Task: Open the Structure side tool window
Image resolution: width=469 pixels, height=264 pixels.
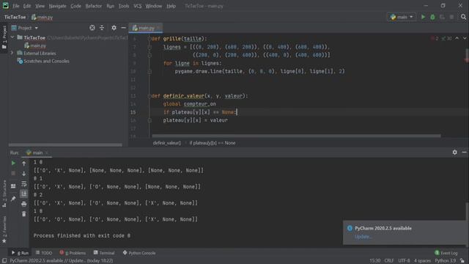Action: coord(4,194)
